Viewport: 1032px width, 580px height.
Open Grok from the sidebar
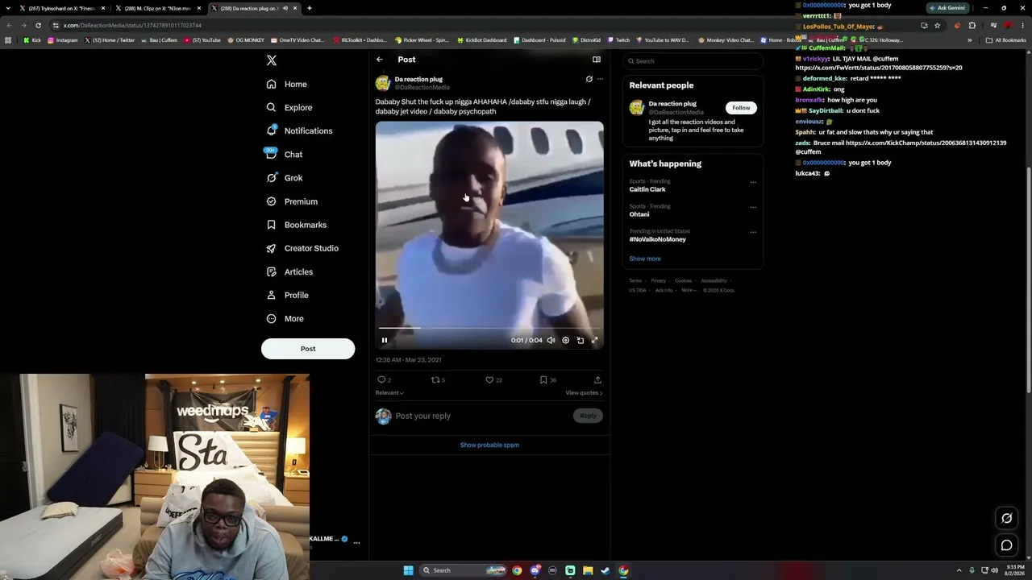point(284,178)
